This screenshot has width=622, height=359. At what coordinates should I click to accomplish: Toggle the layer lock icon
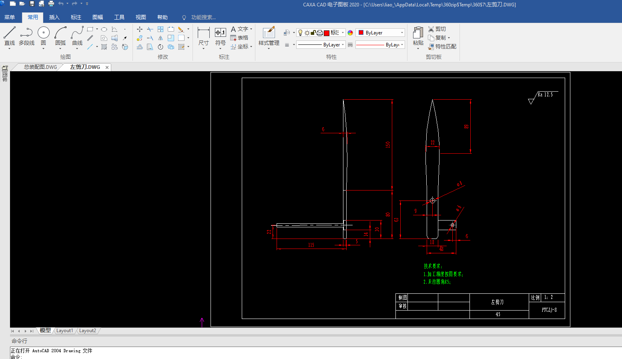point(313,33)
